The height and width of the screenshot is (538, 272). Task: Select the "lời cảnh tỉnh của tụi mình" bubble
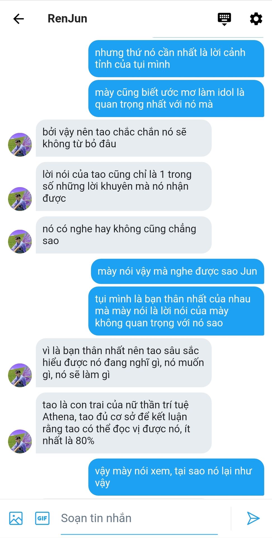(x=176, y=59)
